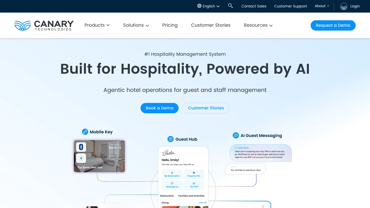Tap the NFC icon on key card
Screen dimensions: 370x208
81,158
